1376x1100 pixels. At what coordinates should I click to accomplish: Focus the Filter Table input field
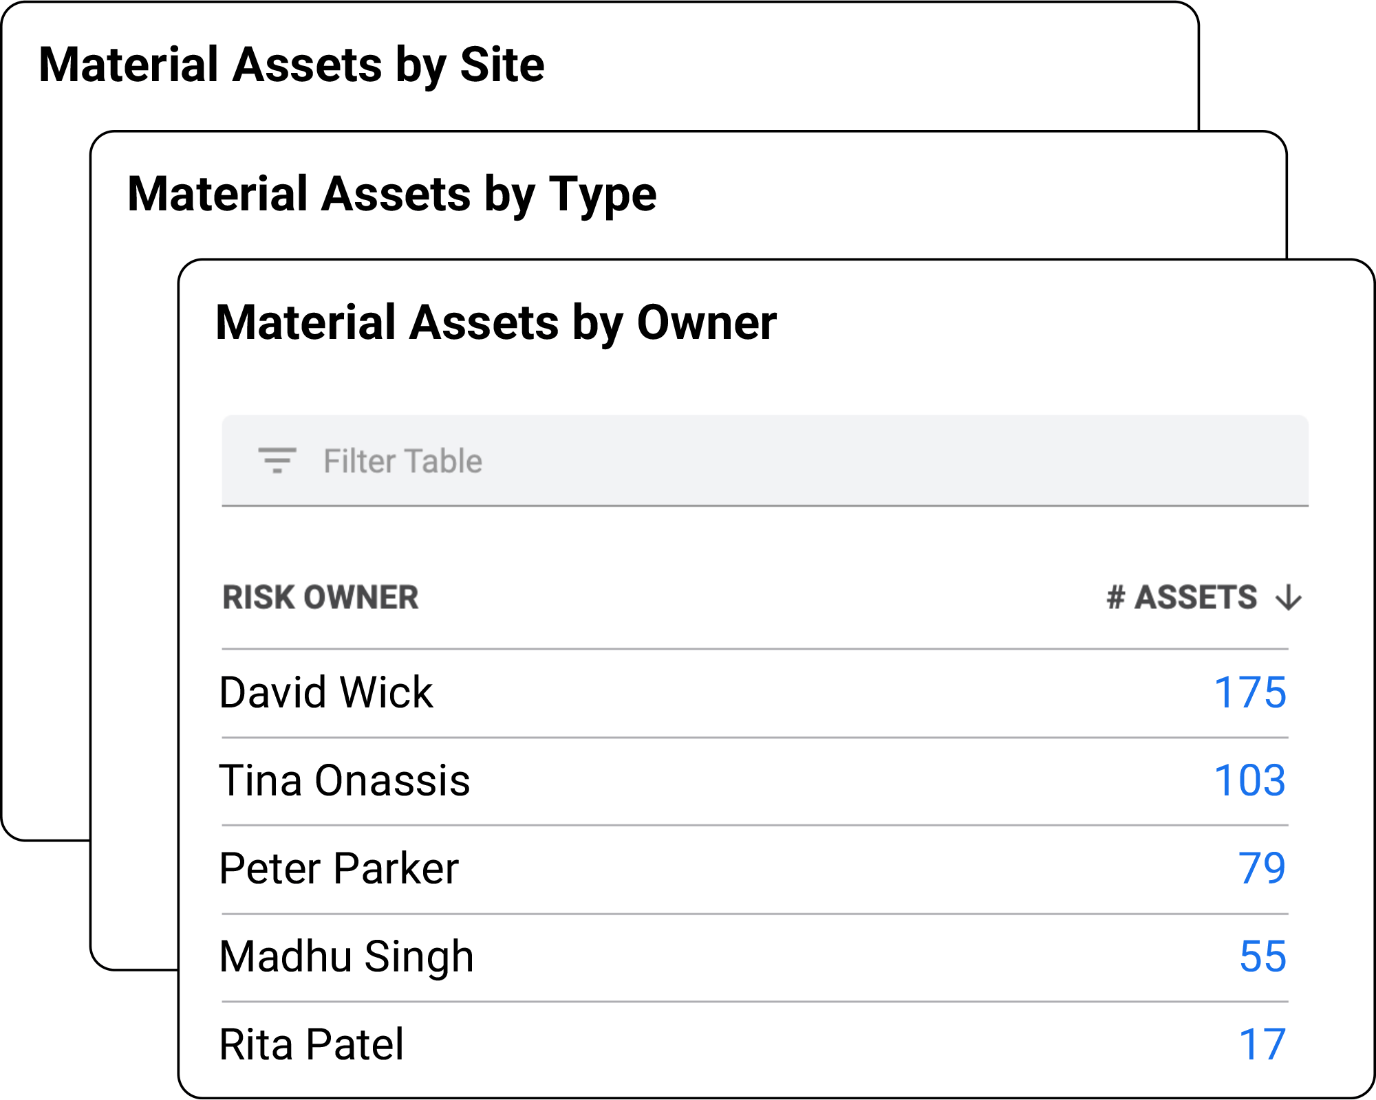(764, 461)
